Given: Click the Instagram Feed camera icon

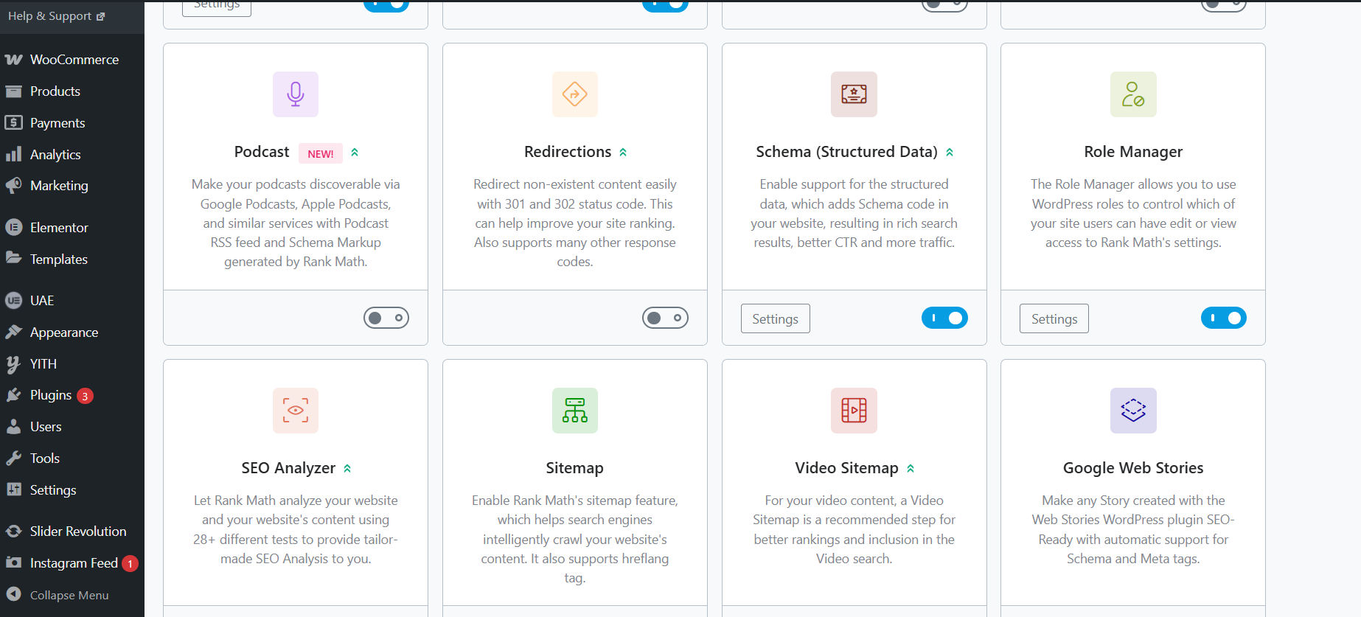Looking at the screenshot, I should [x=13, y=562].
